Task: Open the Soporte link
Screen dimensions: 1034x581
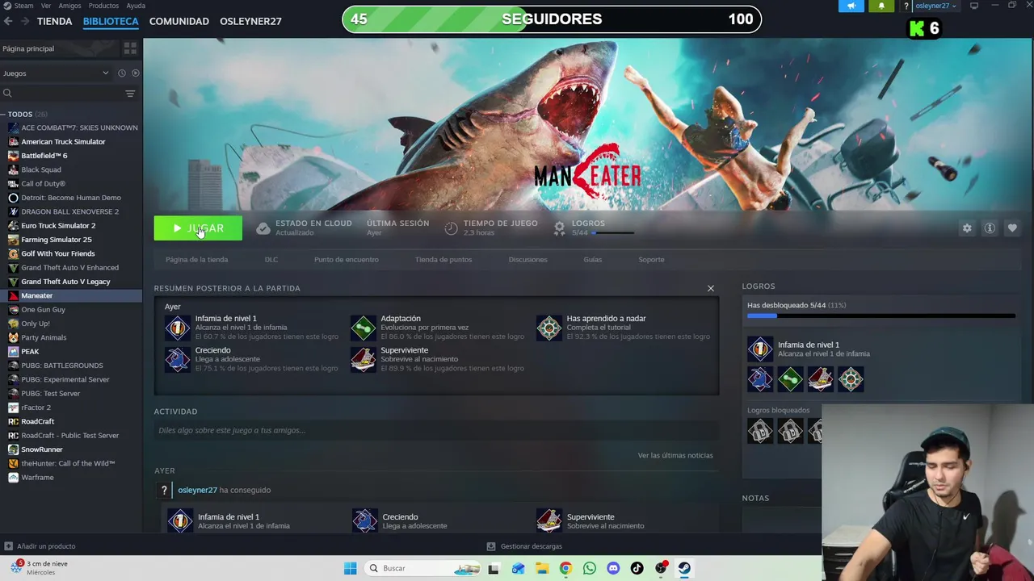Action: [x=651, y=260]
